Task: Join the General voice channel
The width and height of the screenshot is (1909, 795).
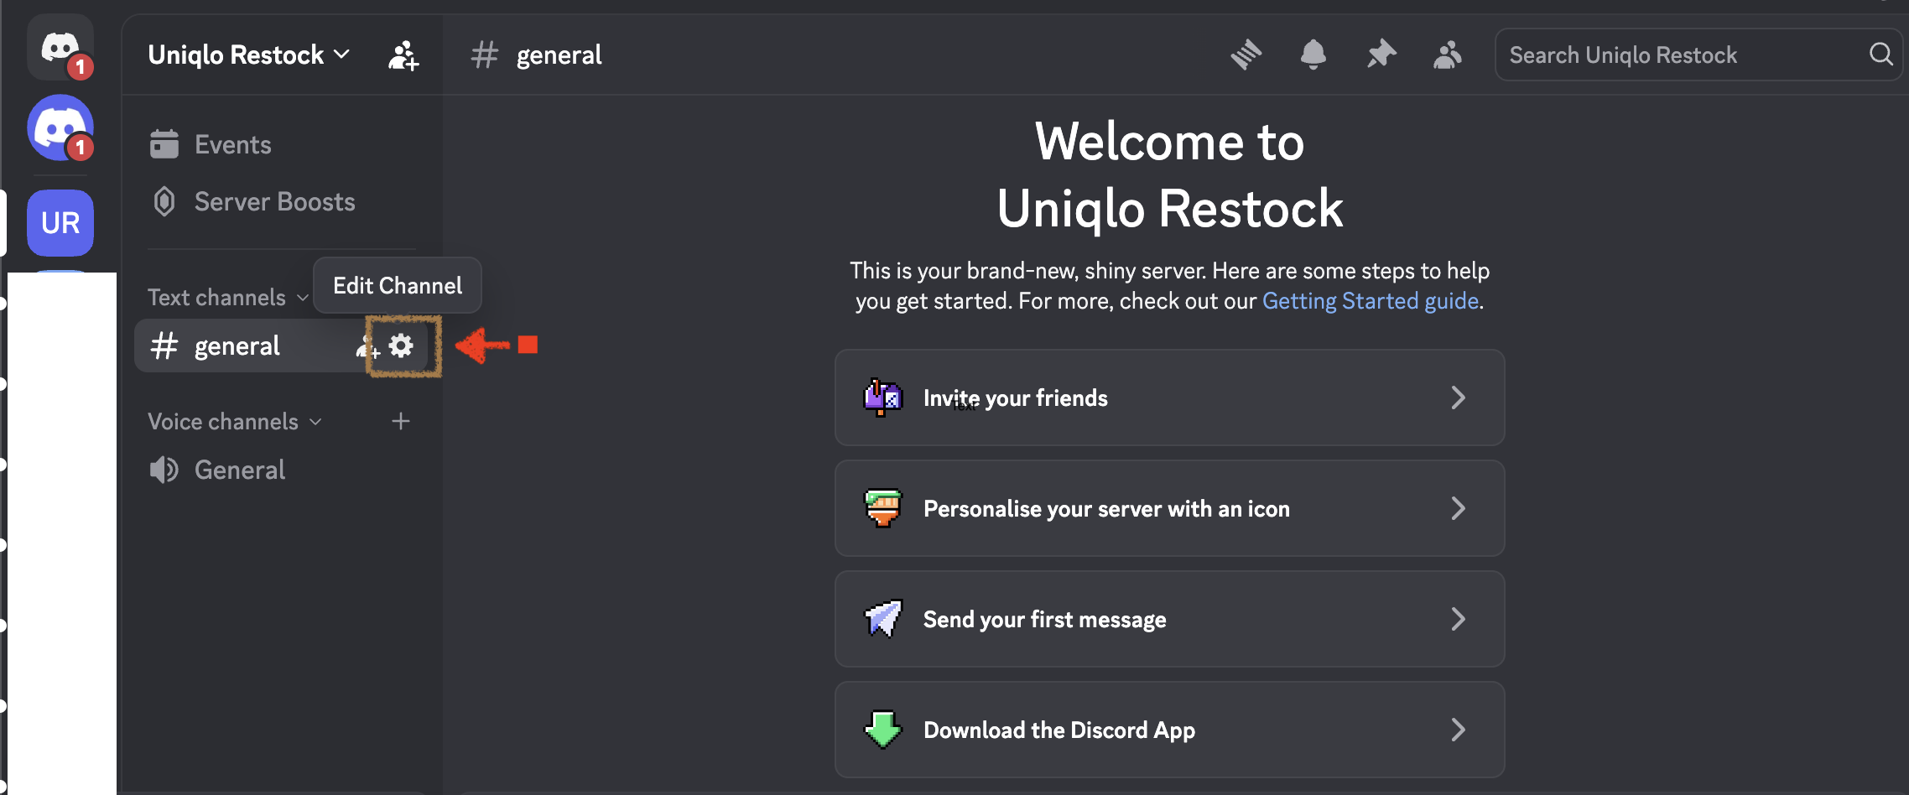Action: point(282,470)
